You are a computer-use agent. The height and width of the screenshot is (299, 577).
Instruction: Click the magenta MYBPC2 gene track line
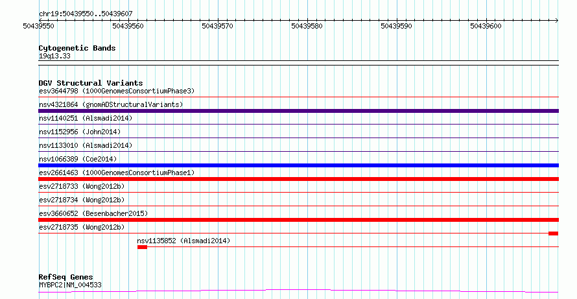pos(298,291)
